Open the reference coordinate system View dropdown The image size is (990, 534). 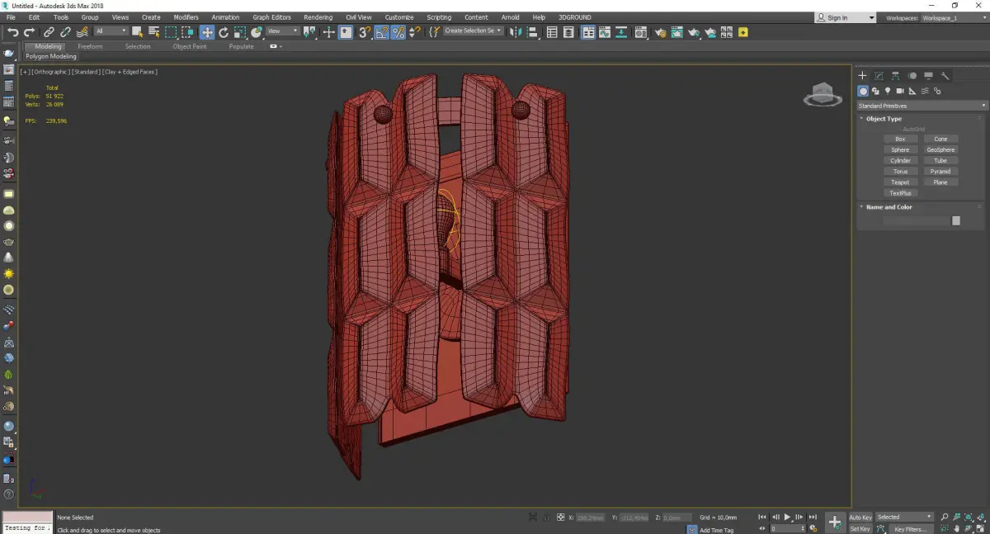click(x=282, y=31)
